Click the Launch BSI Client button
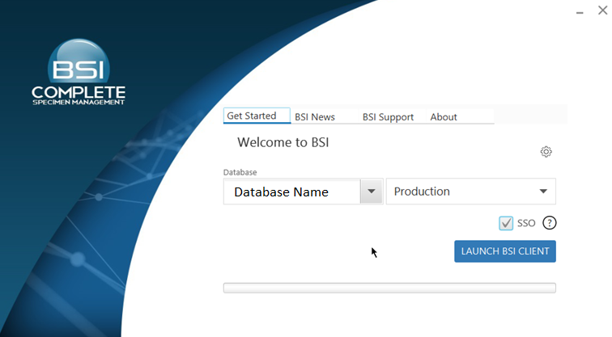This screenshot has width=612, height=337. pos(505,251)
